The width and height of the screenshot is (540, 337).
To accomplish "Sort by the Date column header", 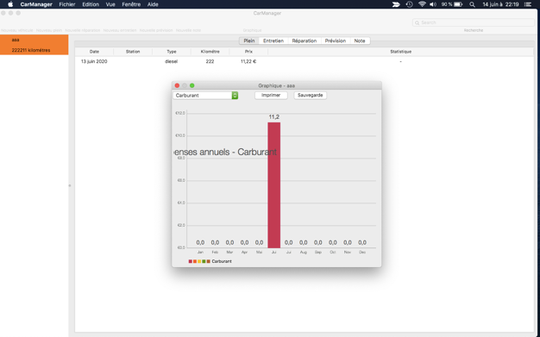I will [94, 52].
